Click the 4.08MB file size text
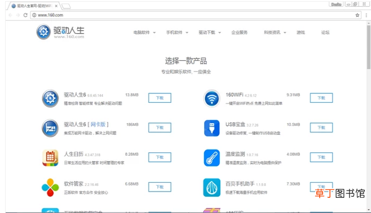 pos(293,154)
